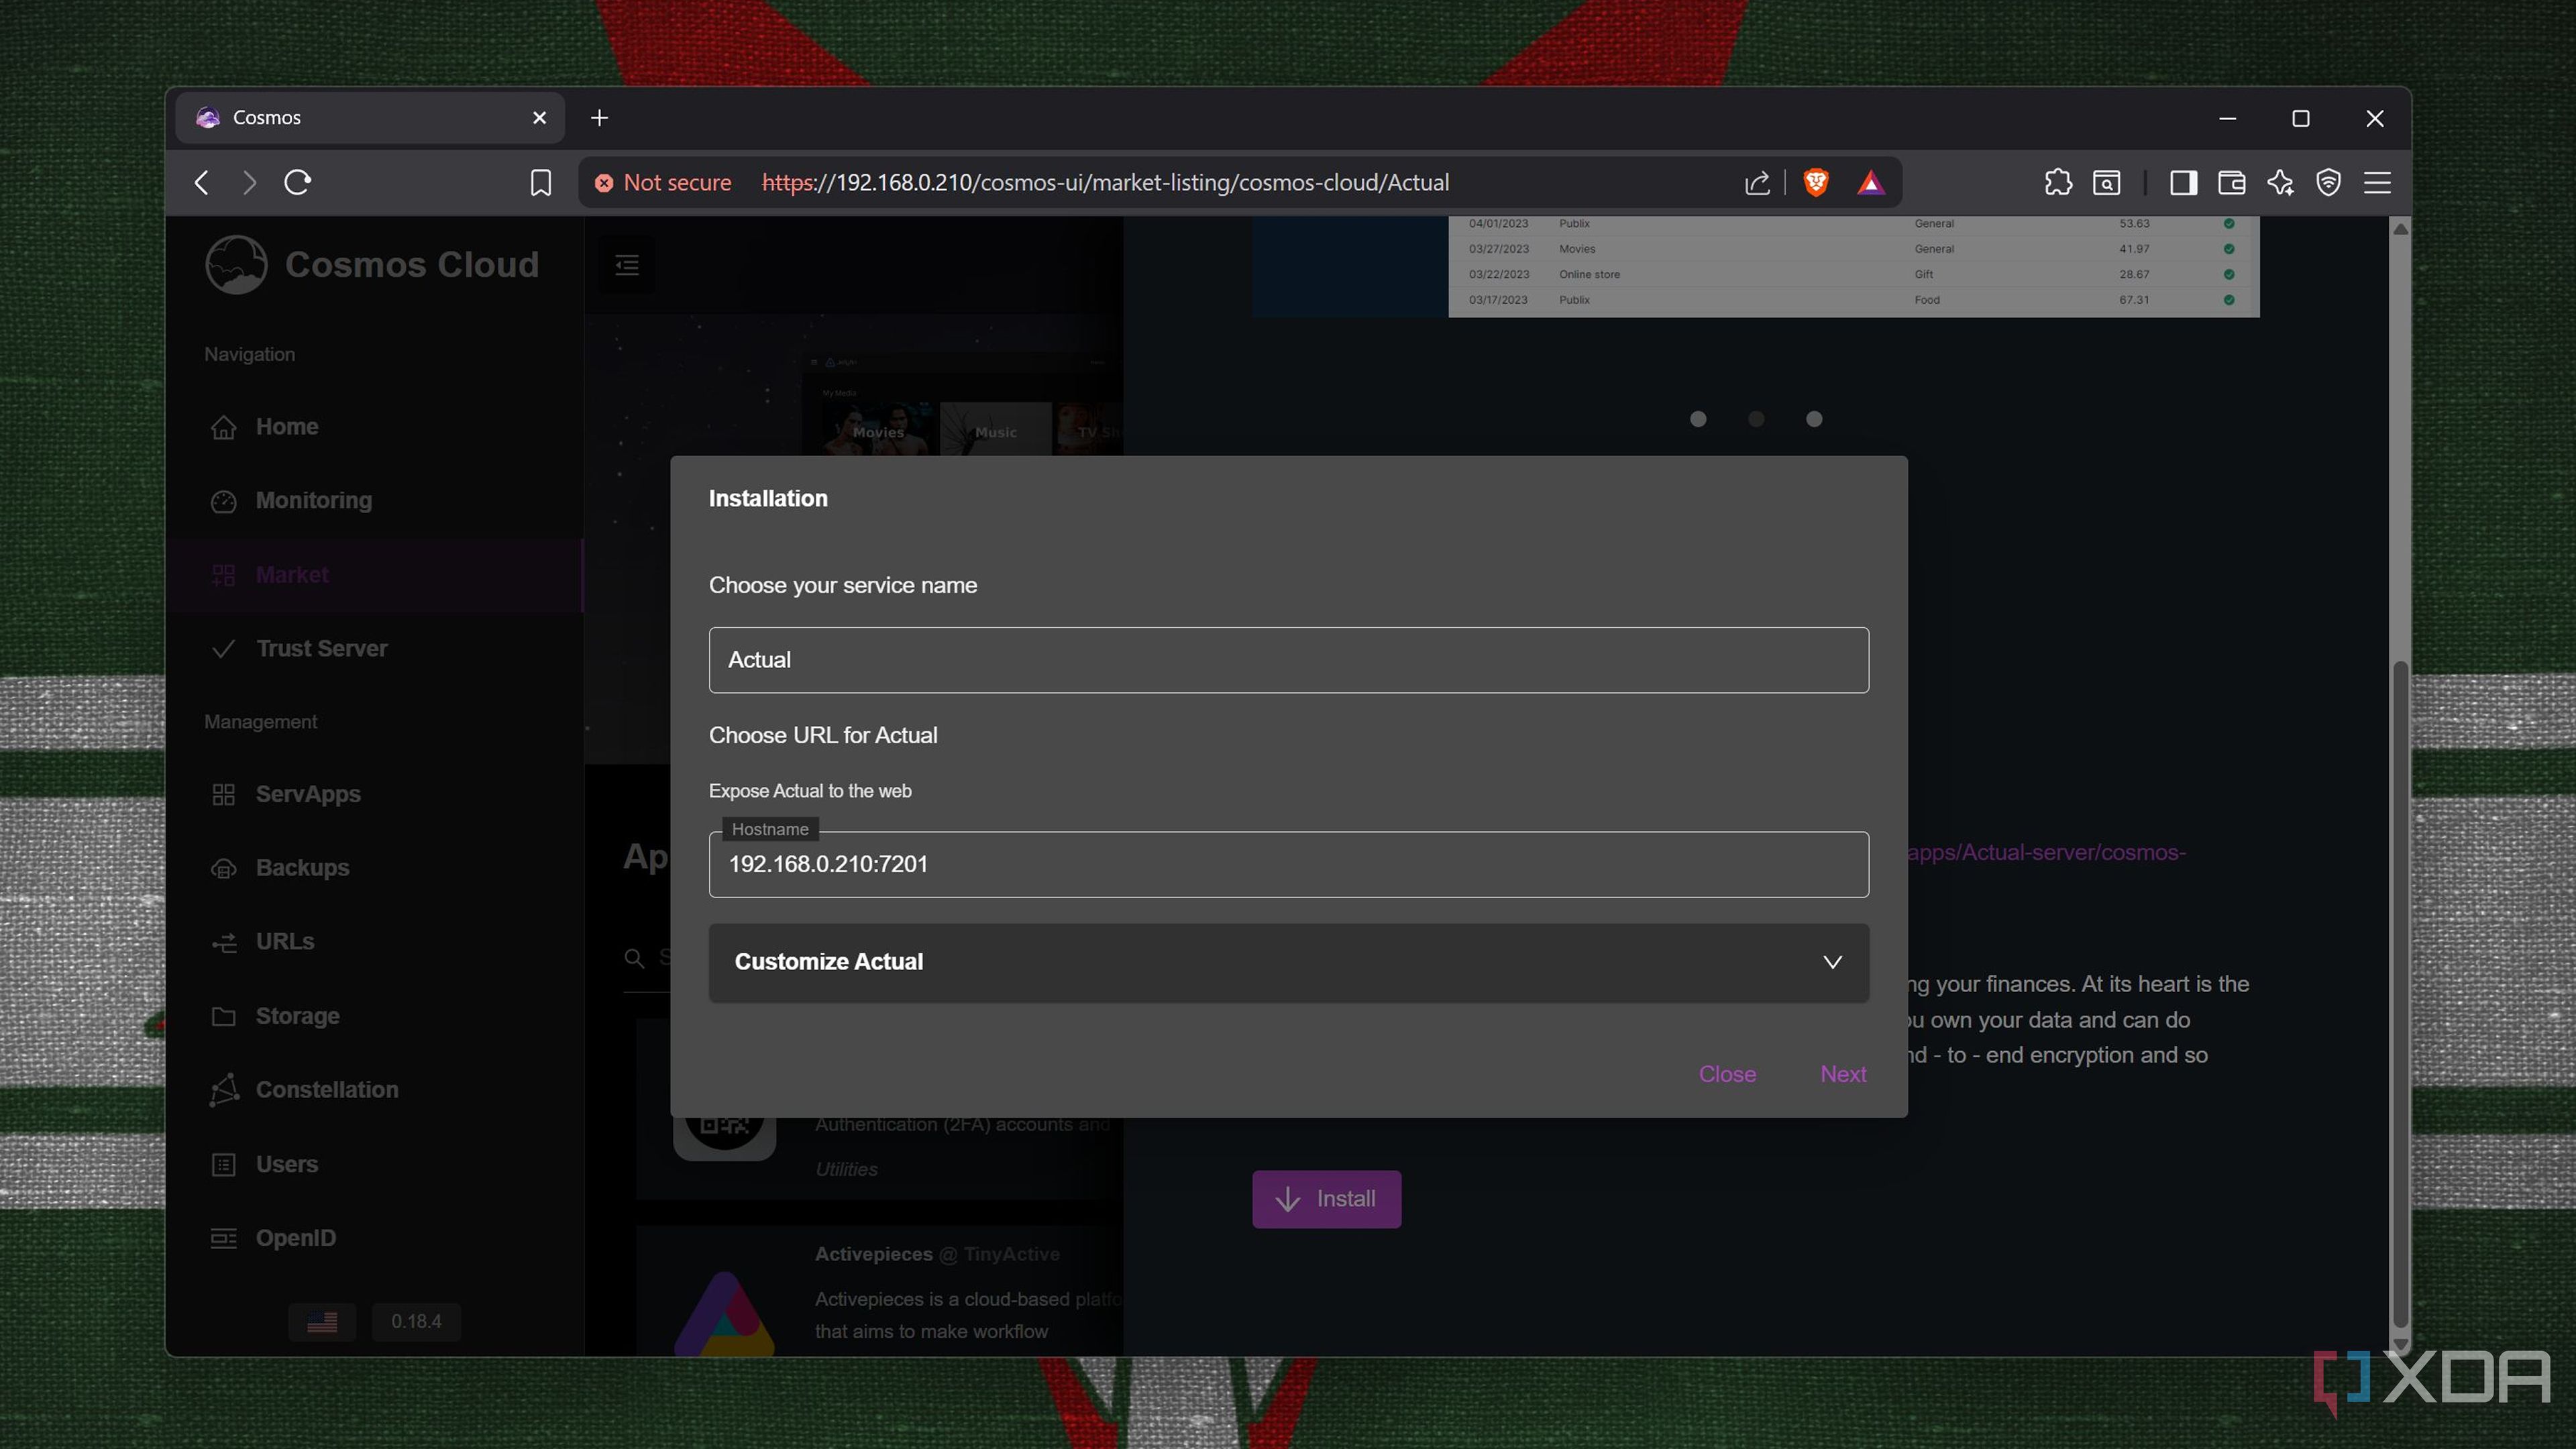This screenshot has width=2576, height=1449.
Task: Click the Activepieces app logo
Action: pyautogui.click(x=724, y=1314)
